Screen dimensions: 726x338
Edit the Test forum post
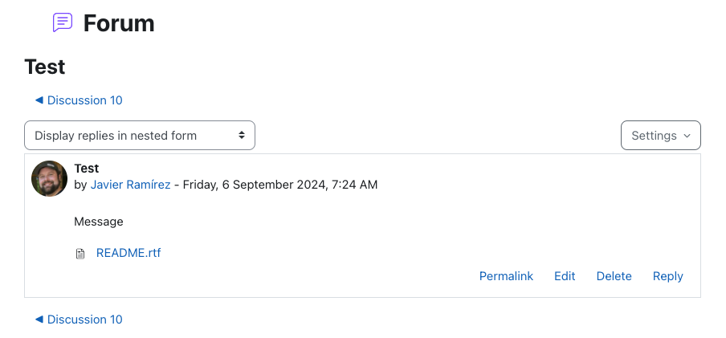[x=565, y=276]
